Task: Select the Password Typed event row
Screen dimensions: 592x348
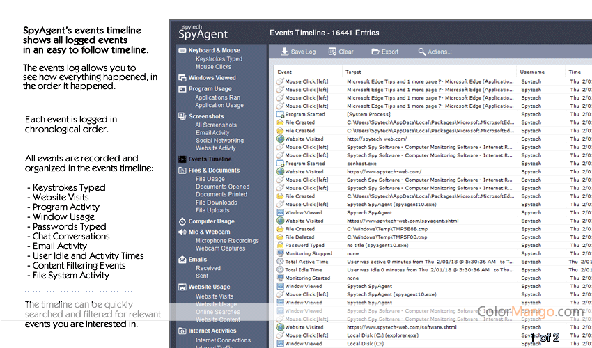Action: 304,245
